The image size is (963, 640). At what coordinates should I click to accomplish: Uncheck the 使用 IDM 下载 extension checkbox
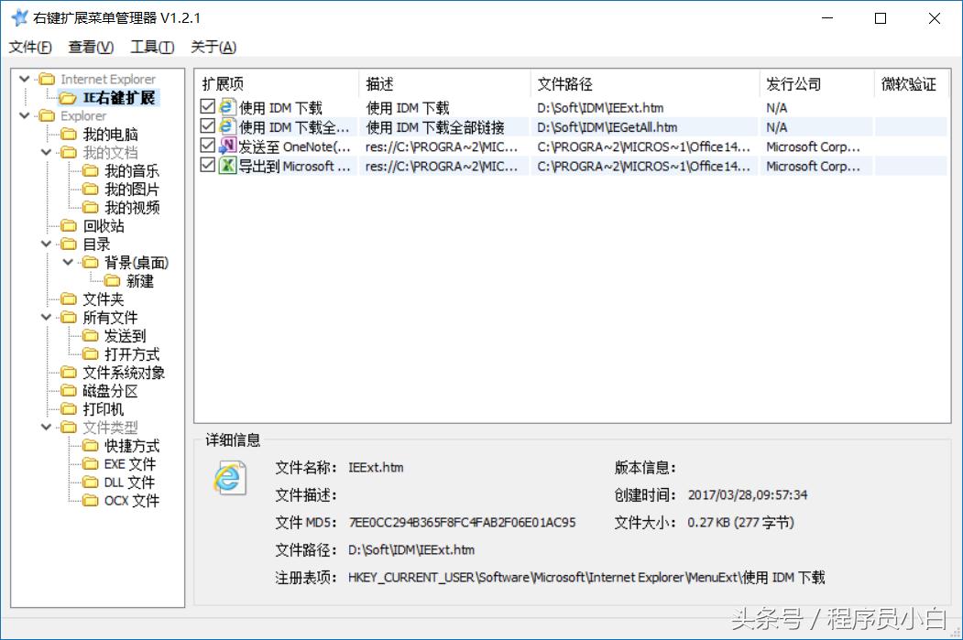(208, 107)
